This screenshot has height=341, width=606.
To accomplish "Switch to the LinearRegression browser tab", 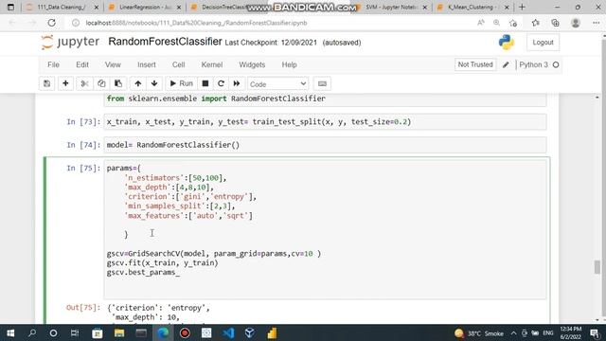I will coord(145,8).
